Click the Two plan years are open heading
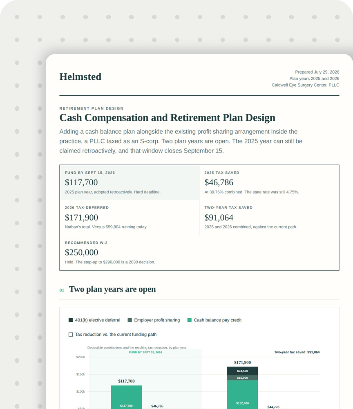 coord(112,289)
